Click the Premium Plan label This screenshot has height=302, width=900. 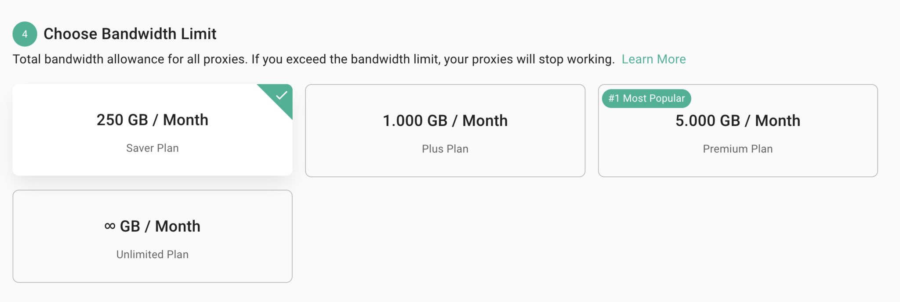point(737,149)
